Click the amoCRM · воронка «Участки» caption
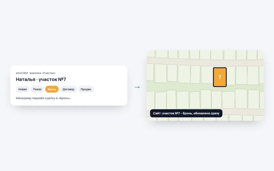Screen dimensions: 274x171 (x=36, y=73)
